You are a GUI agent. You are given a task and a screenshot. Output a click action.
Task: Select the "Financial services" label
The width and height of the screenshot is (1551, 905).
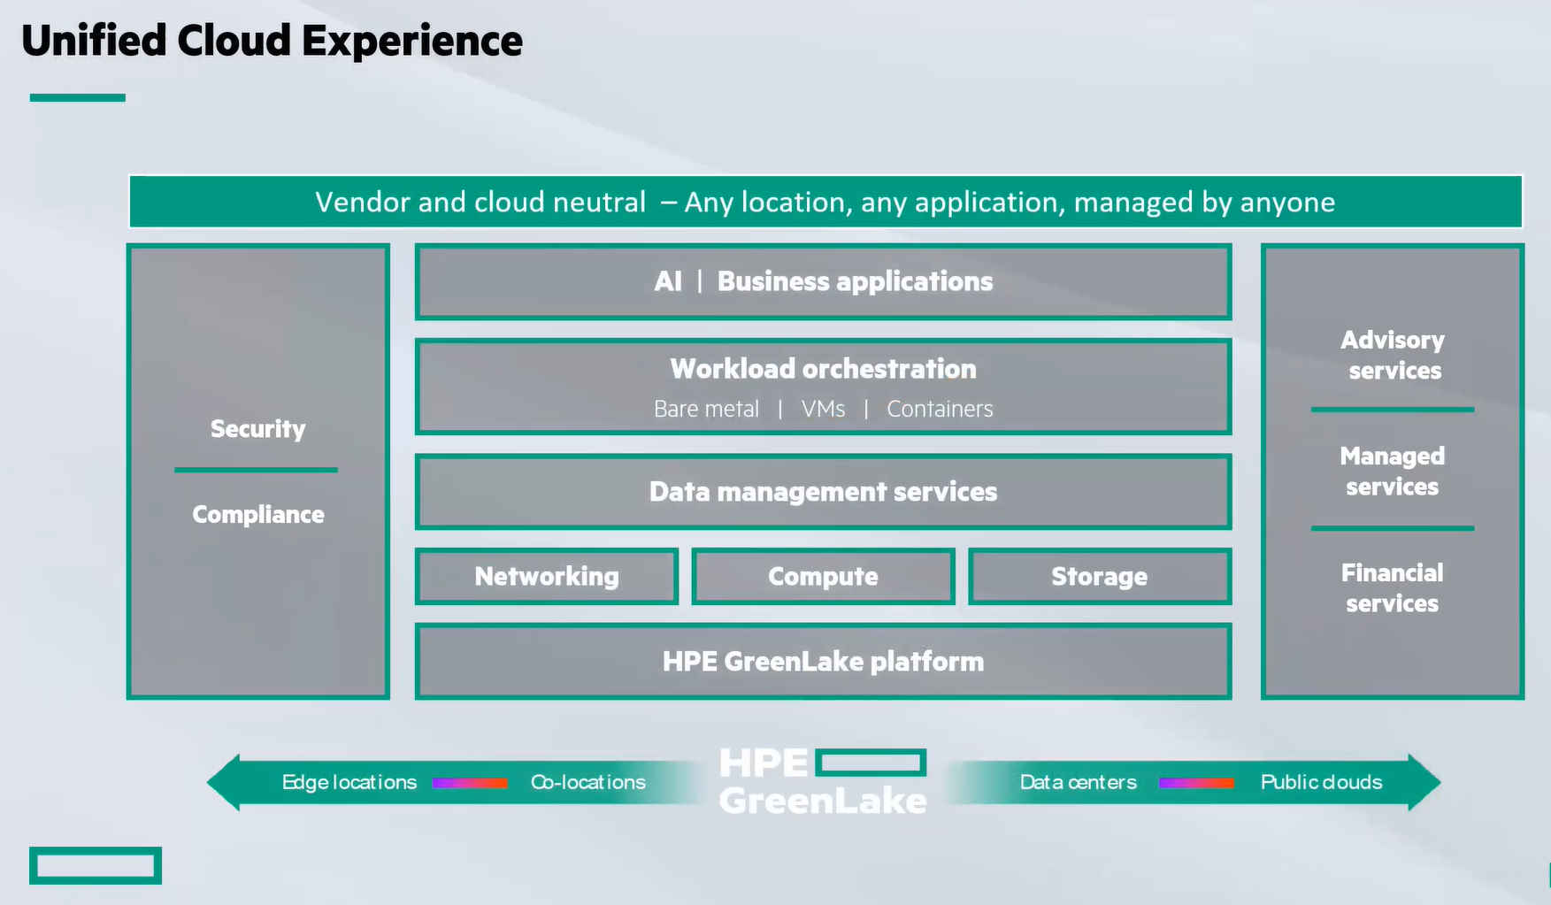[1393, 587]
